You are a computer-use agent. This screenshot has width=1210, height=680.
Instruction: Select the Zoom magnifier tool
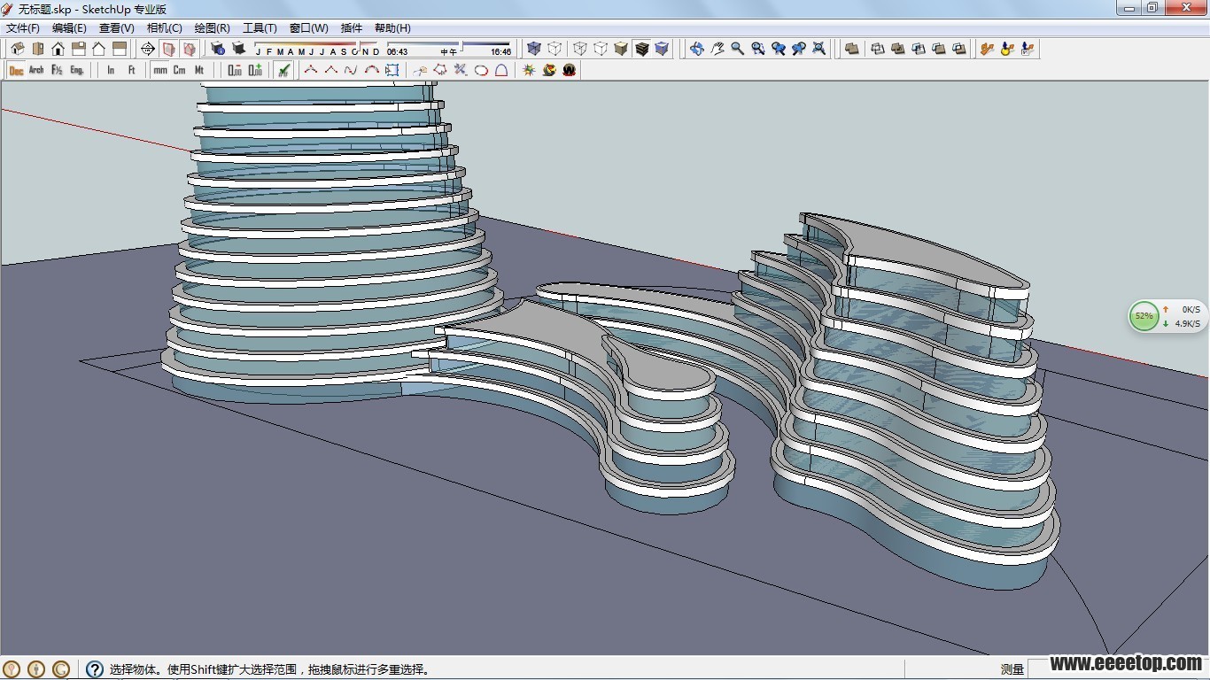[737, 49]
